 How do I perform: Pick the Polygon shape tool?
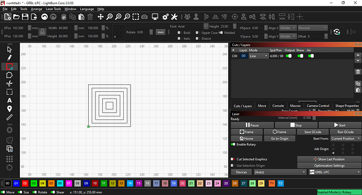[x=9, y=75]
